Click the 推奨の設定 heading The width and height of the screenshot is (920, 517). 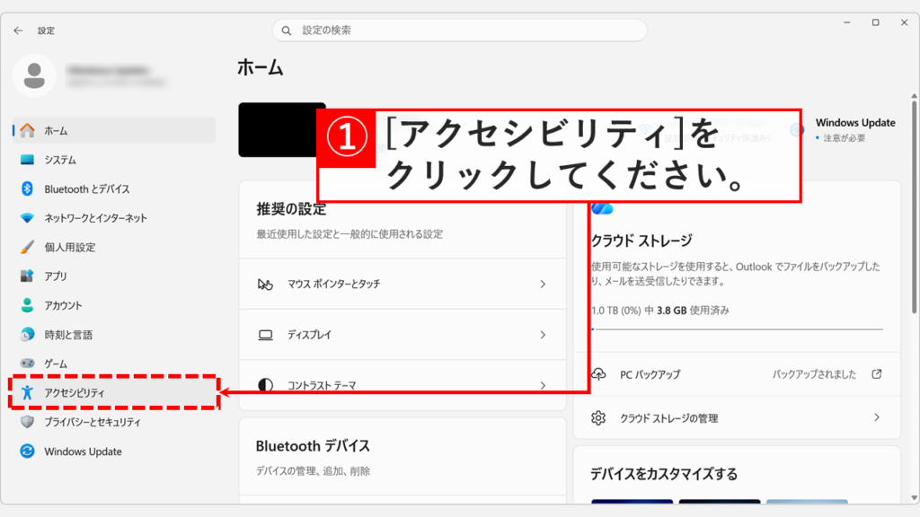[x=291, y=209]
